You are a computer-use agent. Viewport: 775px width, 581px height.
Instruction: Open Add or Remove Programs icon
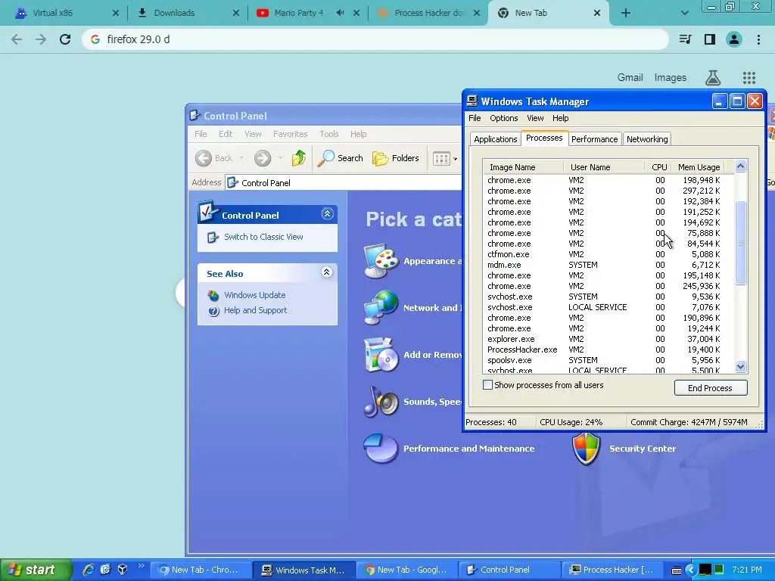pos(381,354)
